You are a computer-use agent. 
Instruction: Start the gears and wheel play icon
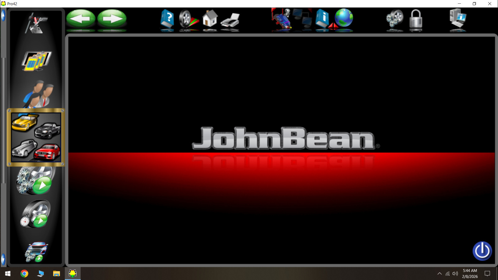[x=35, y=180]
